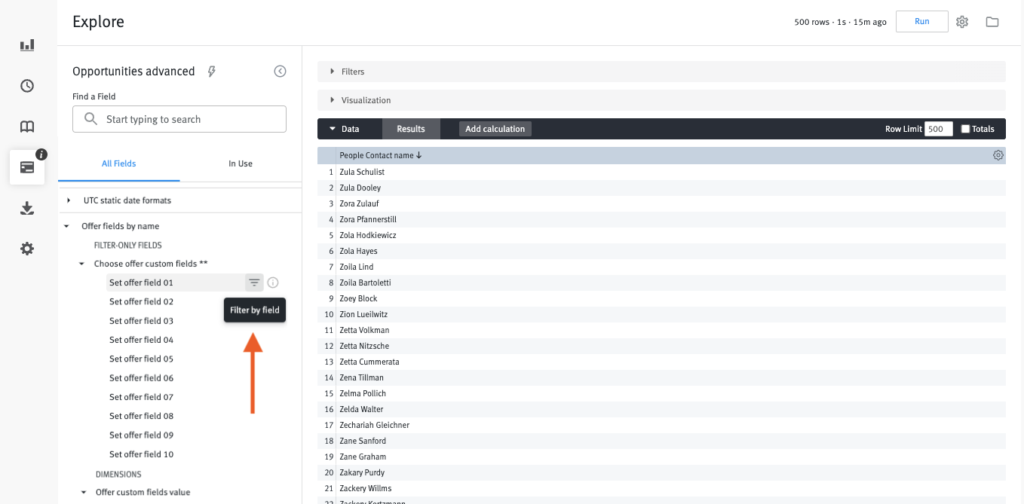Select the Results tab

tap(411, 129)
